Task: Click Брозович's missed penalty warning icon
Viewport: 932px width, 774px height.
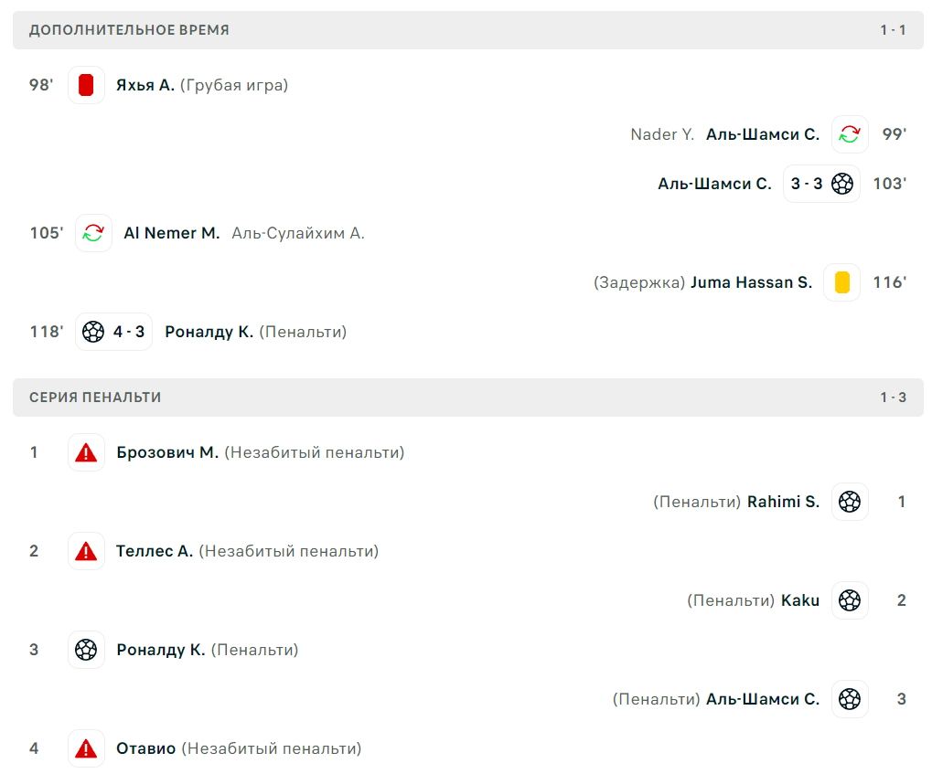Action: click(x=86, y=452)
